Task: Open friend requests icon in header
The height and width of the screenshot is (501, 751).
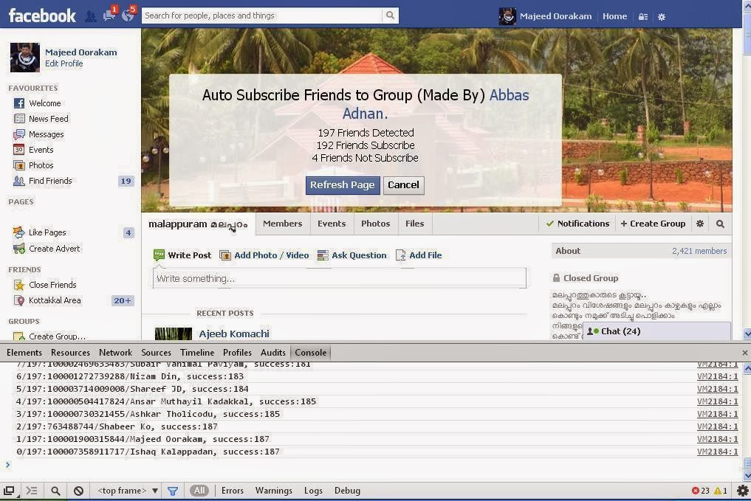Action: pyautogui.click(x=90, y=16)
